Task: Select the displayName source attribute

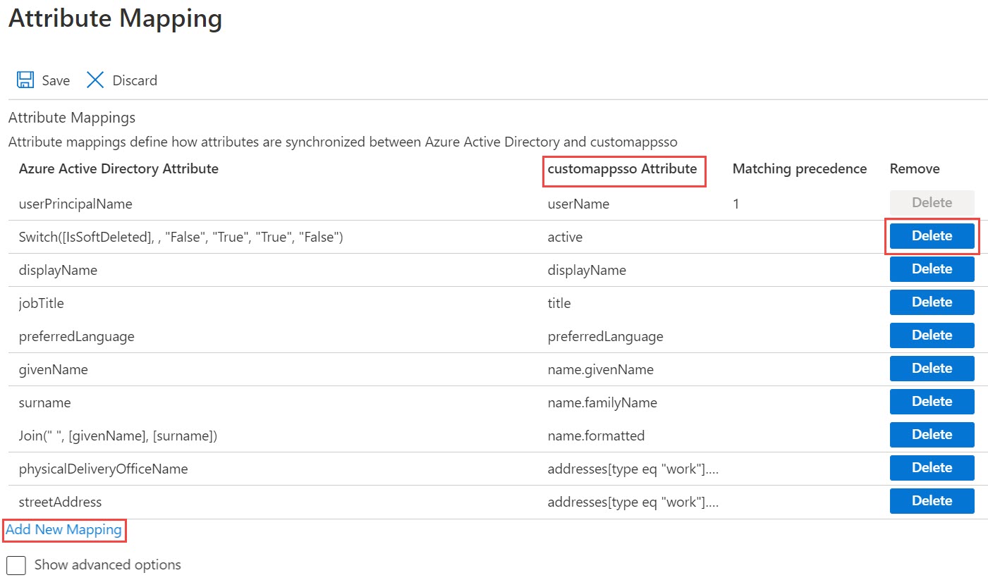Action: [58, 271]
